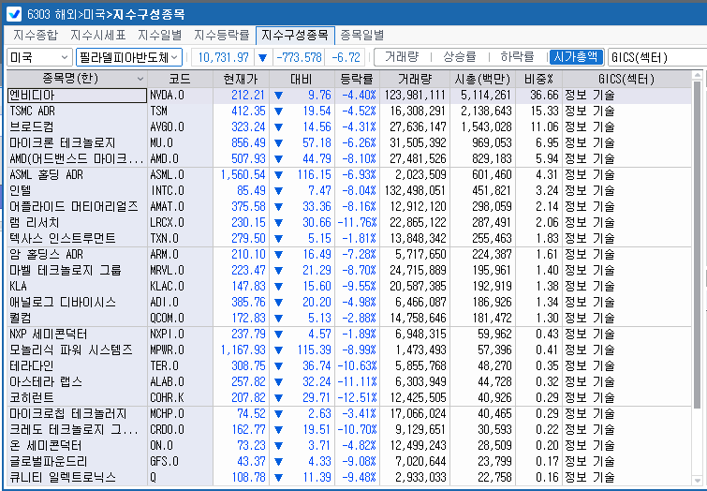Switch to the 지수시세표 tab
This screenshot has width=707, height=491.
pyautogui.click(x=97, y=36)
